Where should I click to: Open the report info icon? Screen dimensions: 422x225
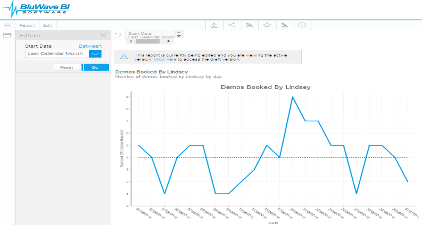302,25
